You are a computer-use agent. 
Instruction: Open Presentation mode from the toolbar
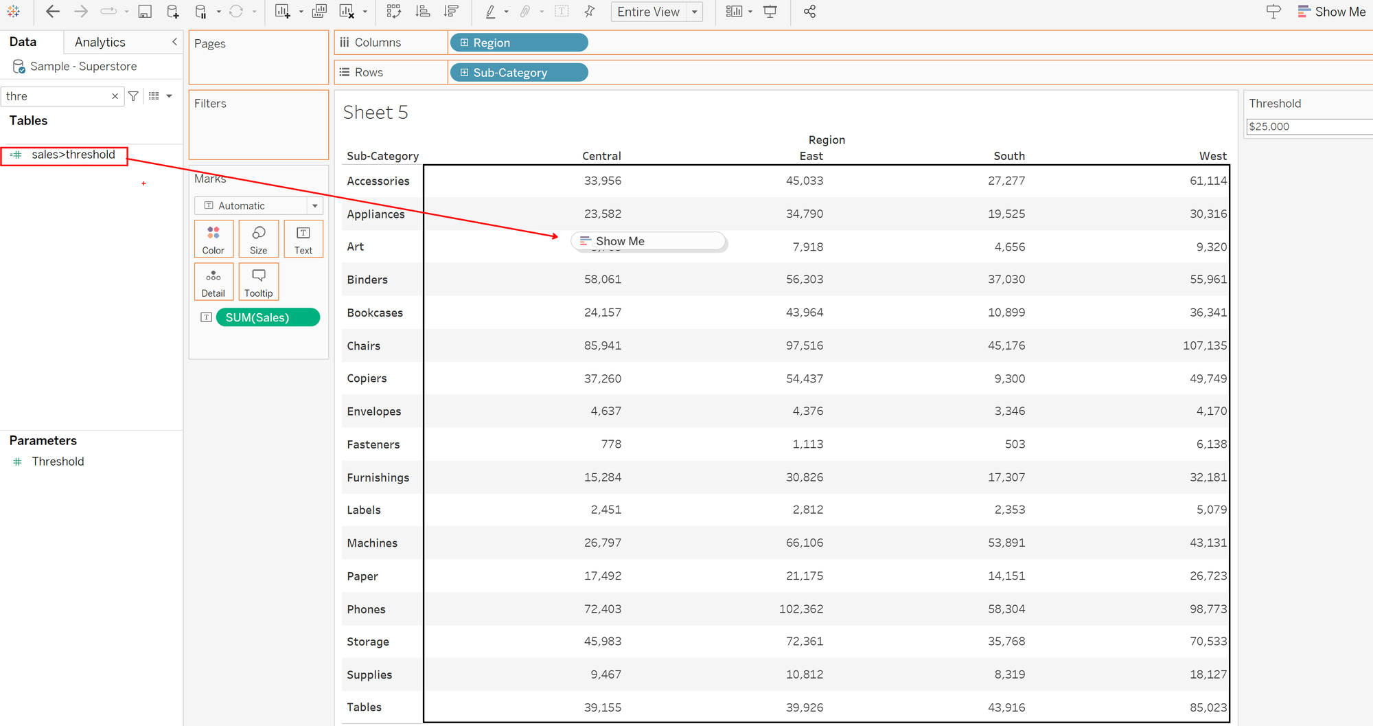pos(770,12)
